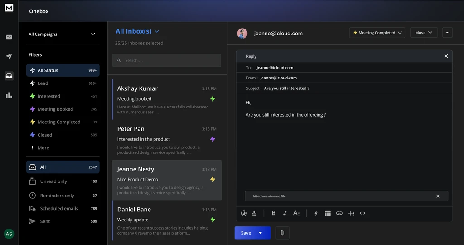
Task: Open the campaigns paper-plane sidebar icon
Action: coord(9,56)
